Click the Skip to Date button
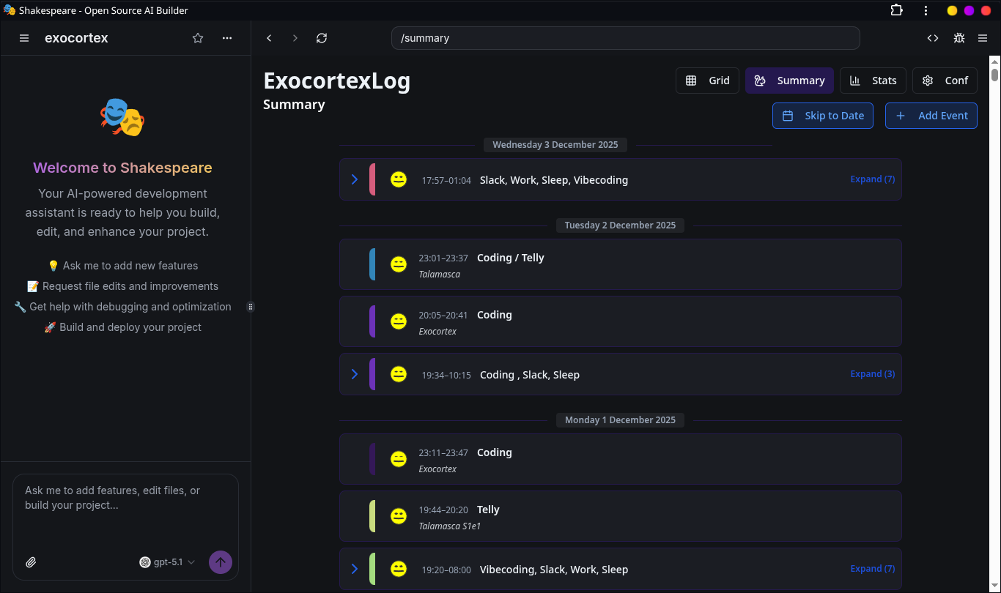 (822, 116)
